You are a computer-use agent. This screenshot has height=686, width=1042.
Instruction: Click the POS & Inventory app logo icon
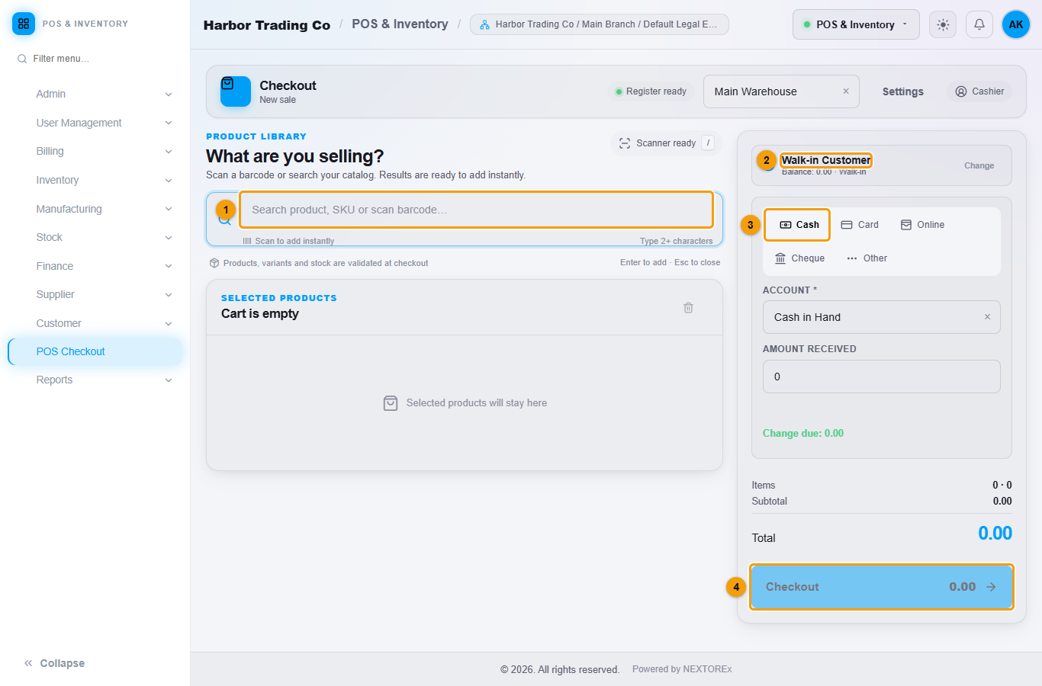24,24
